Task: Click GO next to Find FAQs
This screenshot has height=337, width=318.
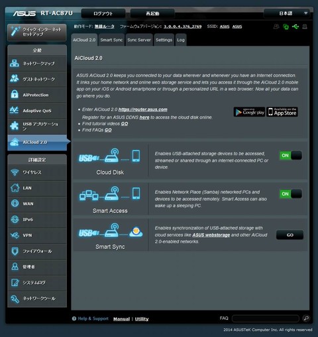Action: [108, 130]
